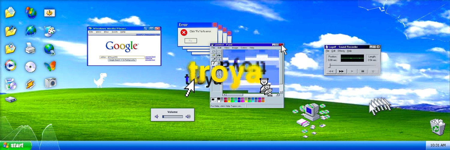Open the silver CD disc desktop icon
This screenshot has height=150, width=450.
coord(31,67)
